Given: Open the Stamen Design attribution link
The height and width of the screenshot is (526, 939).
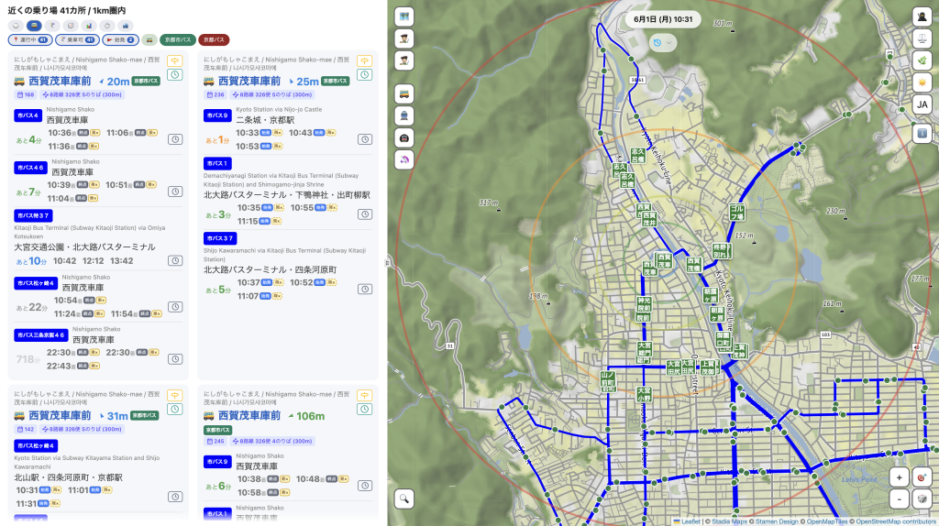Looking at the screenshot, I should [x=777, y=521].
